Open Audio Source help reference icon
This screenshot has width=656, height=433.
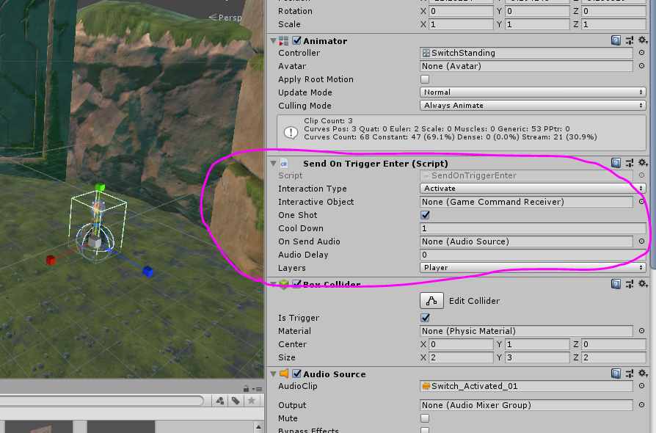pos(616,374)
